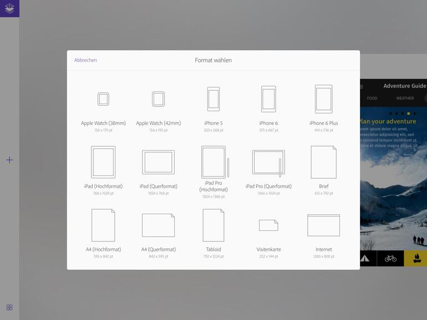Choose the iPhone 6 format icon

point(268,99)
